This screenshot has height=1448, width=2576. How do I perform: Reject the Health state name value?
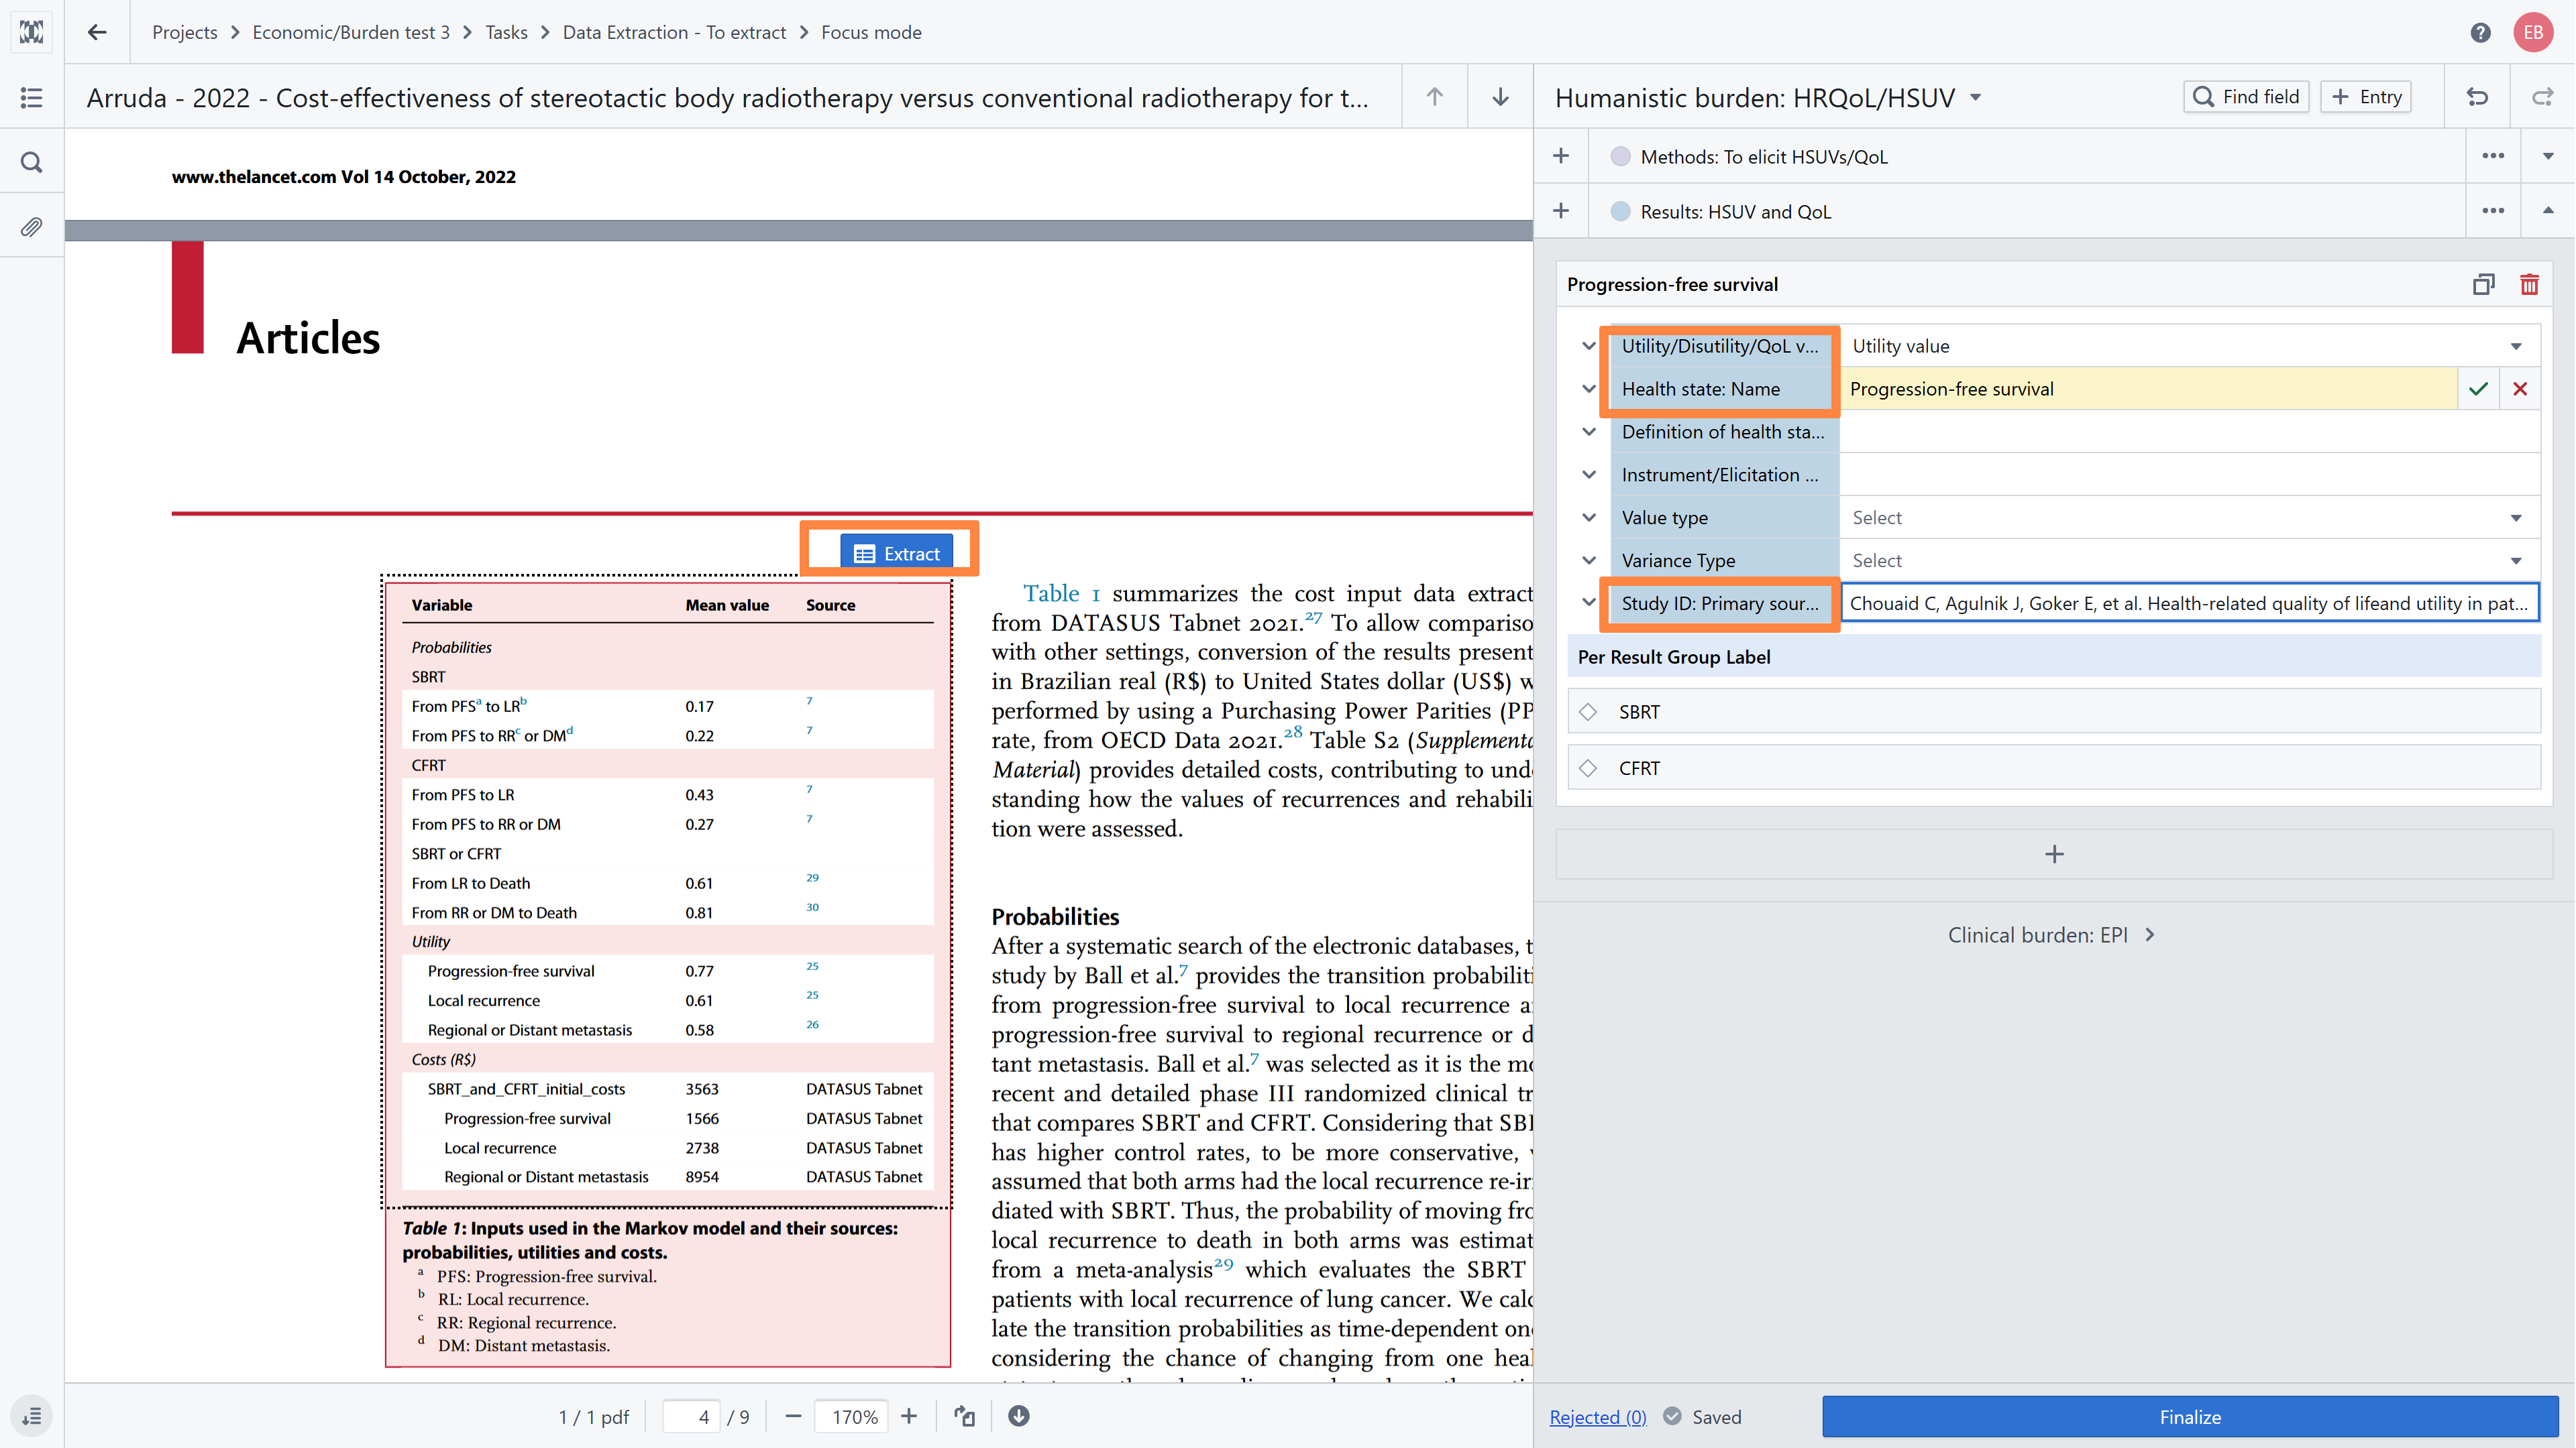[2520, 389]
